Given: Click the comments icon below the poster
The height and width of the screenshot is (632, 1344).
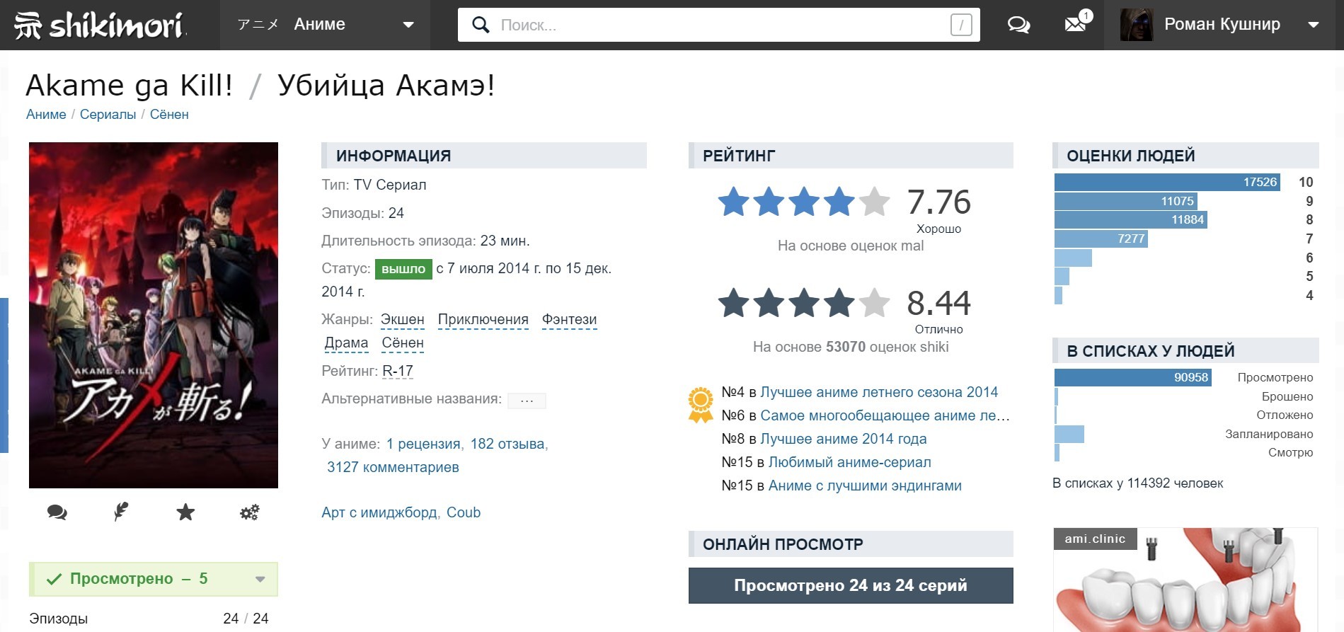Looking at the screenshot, I should tap(57, 512).
